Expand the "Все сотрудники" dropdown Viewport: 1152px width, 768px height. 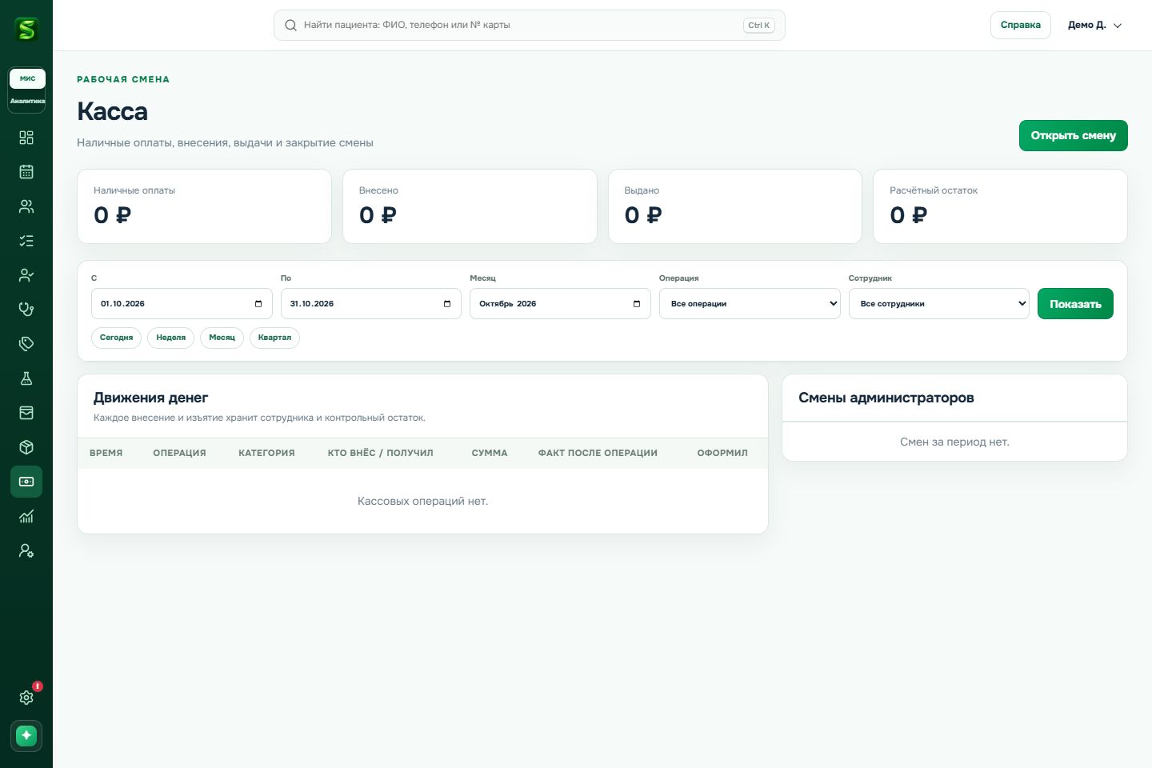939,304
